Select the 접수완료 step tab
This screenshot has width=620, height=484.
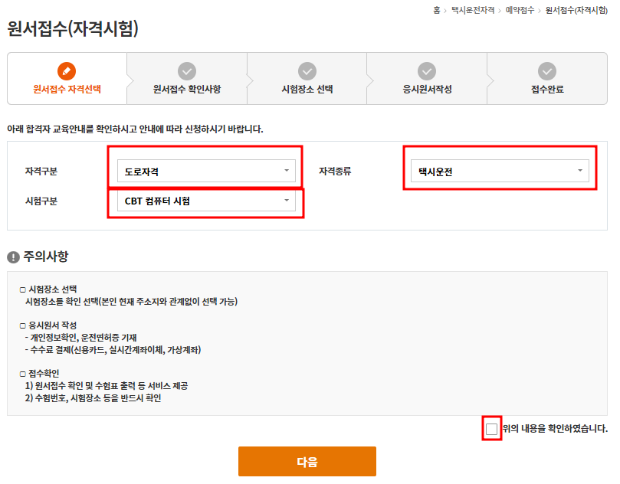pyautogui.click(x=547, y=79)
